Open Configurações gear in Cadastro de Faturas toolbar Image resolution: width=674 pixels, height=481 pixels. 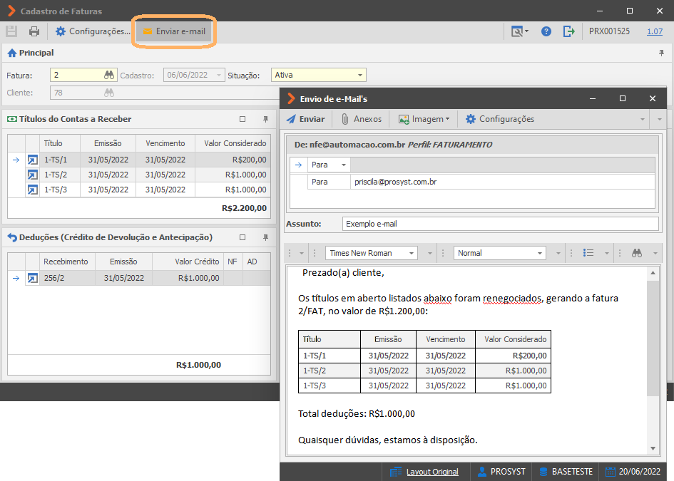[x=93, y=31]
